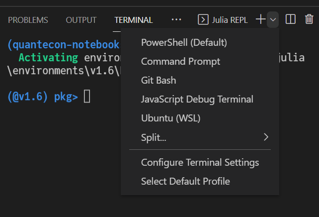The height and width of the screenshot is (217, 319).
Task: Choose Select Default Profile
Action: tap(185, 181)
